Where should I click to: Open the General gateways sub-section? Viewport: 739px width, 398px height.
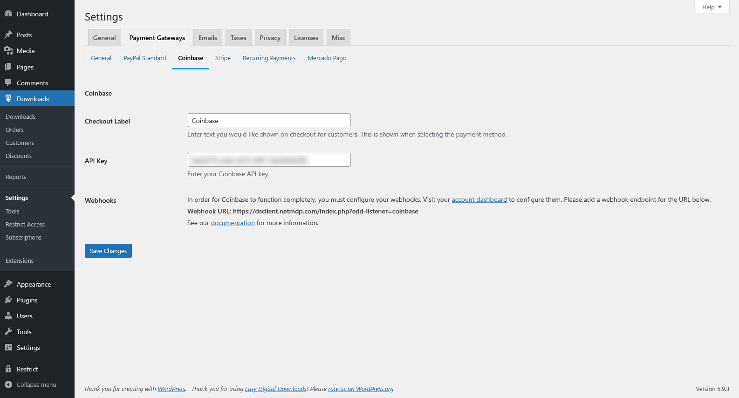point(101,58)
